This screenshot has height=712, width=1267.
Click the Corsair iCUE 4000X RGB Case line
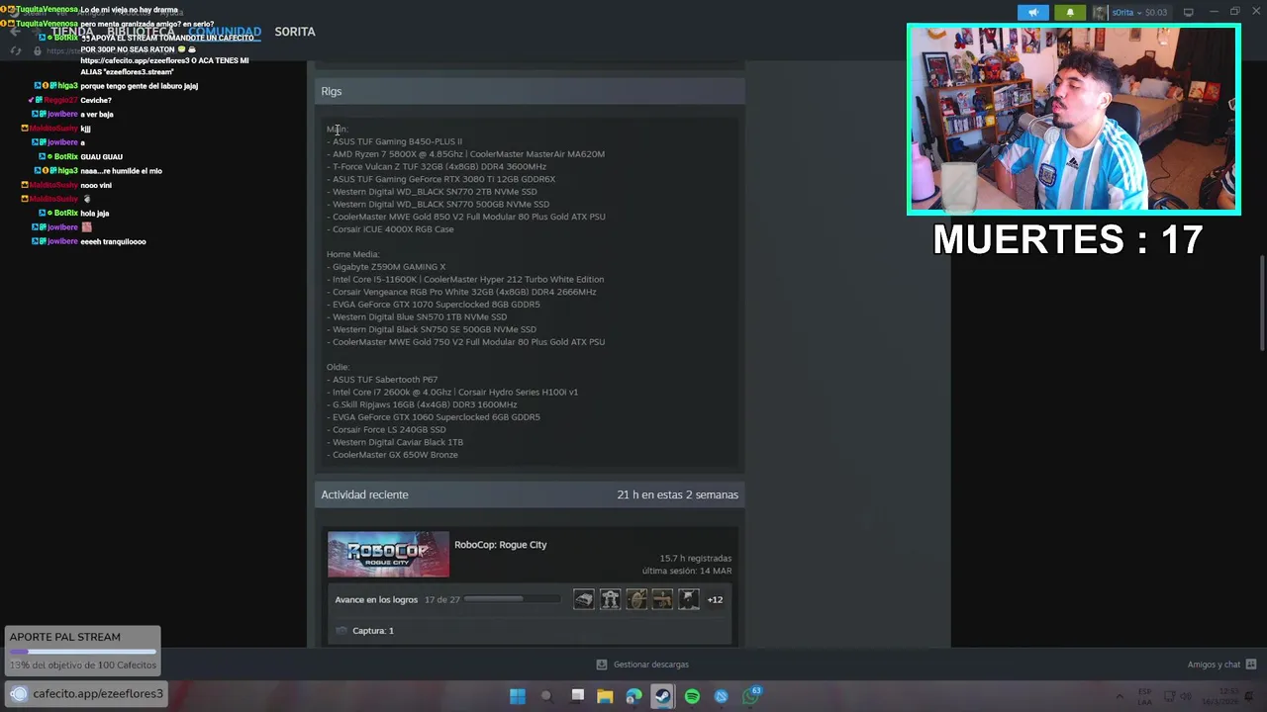coord(390,229)
